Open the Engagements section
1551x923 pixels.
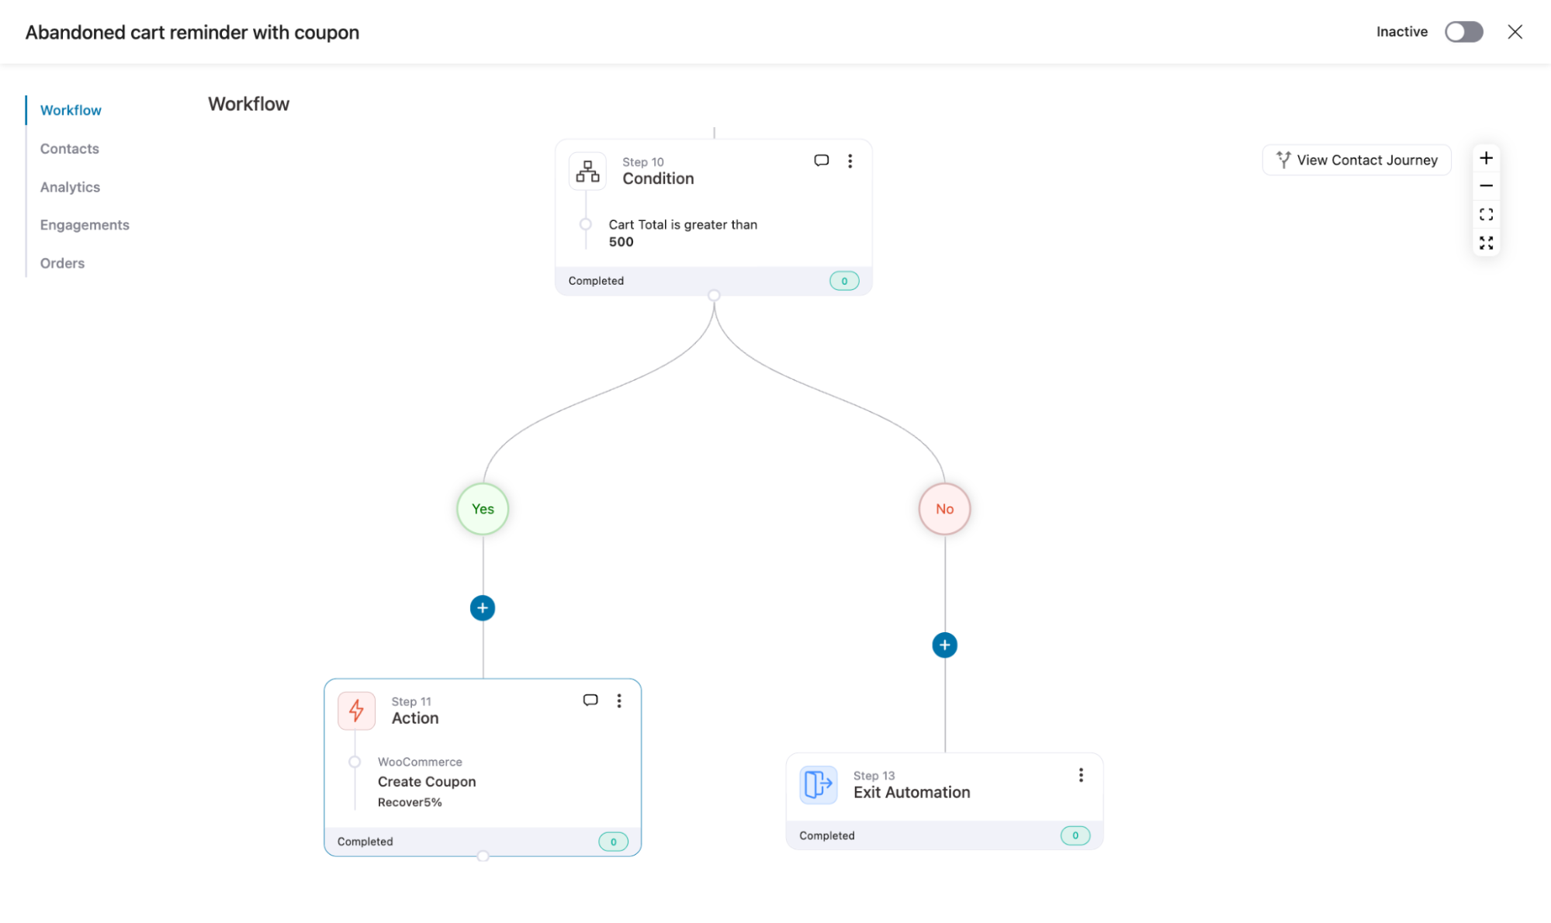pos(85,225)
